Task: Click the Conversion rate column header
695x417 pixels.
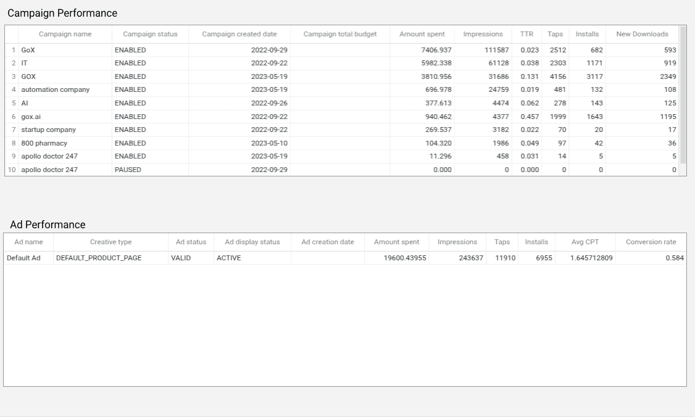Action: (x=651, y=242)
